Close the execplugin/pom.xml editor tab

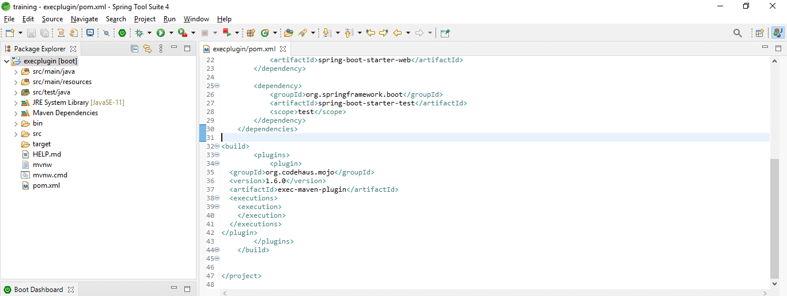tap(283, 49)
